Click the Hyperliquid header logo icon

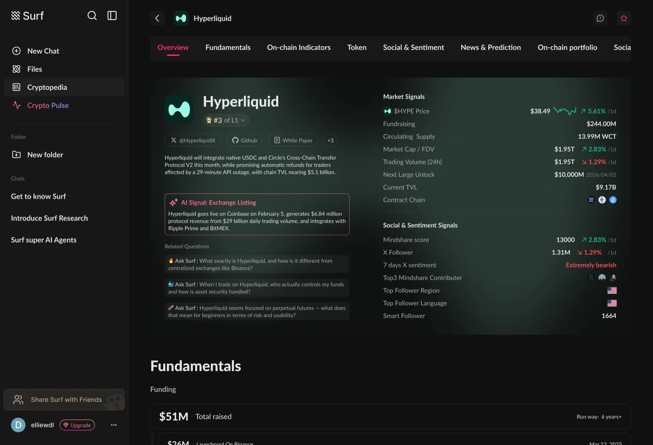click(181, 18)
